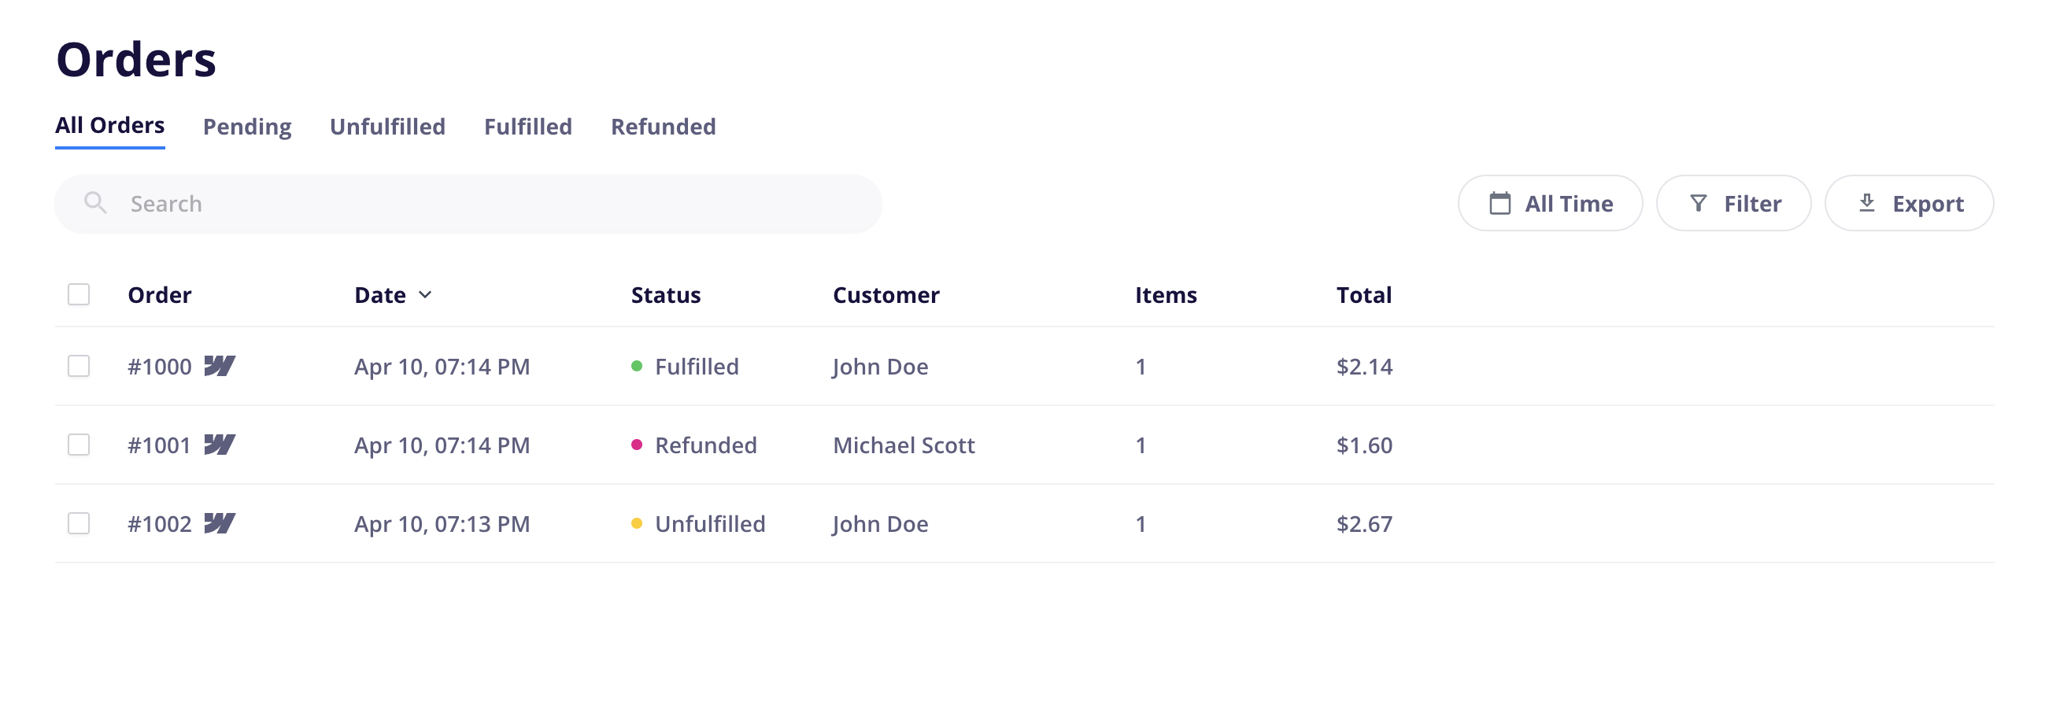Screen dimensions: 2056x716
Task: Open the All Time date range dropdown
Action: pos(1550,204)
